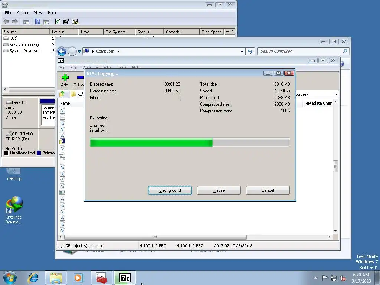Click Metadata Changed column header

point(318,103)
